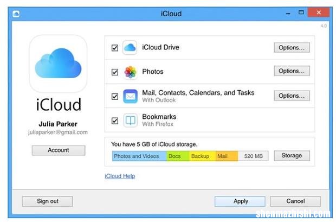Apply the iCloud settings
The width and height of the screenshot is (336, 222).
coord(240,201)
